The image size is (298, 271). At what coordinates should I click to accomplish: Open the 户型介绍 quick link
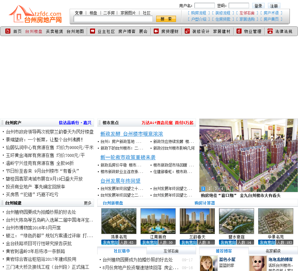(x=199, y=19)
